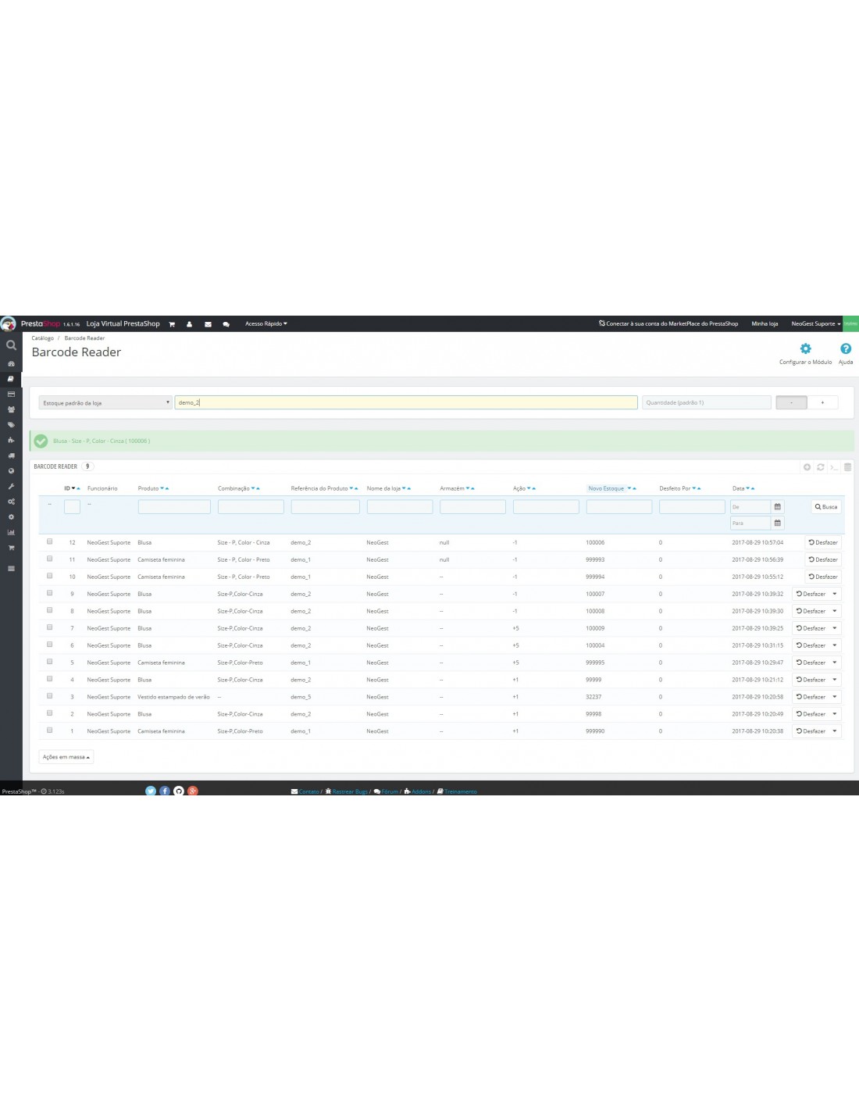The height and width of the screenshot is (1111, 859).
Task: Open the Estoque padrão da loja dropdown
Action: [105, 403]
